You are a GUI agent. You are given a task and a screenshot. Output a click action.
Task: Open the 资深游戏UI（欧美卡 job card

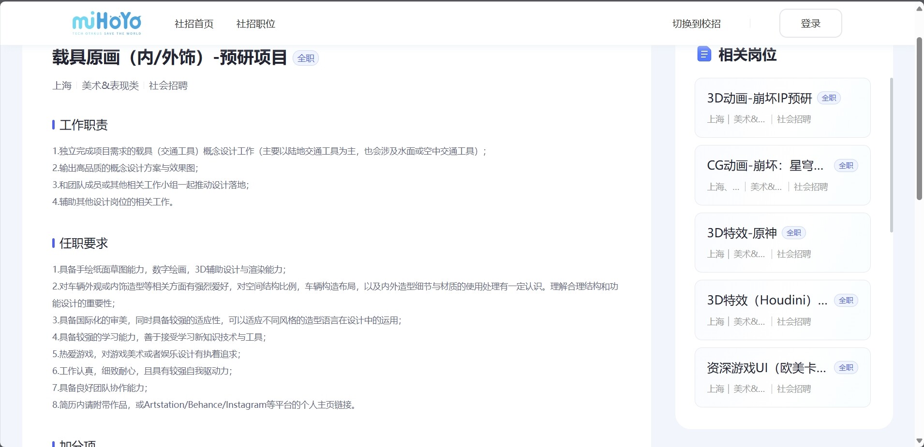click(x=782, y=377)
